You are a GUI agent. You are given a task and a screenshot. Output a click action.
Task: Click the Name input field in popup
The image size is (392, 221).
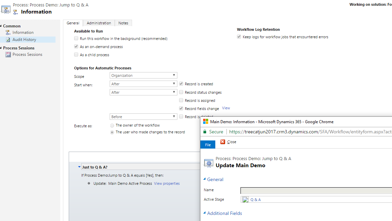[x=316, y=191]
